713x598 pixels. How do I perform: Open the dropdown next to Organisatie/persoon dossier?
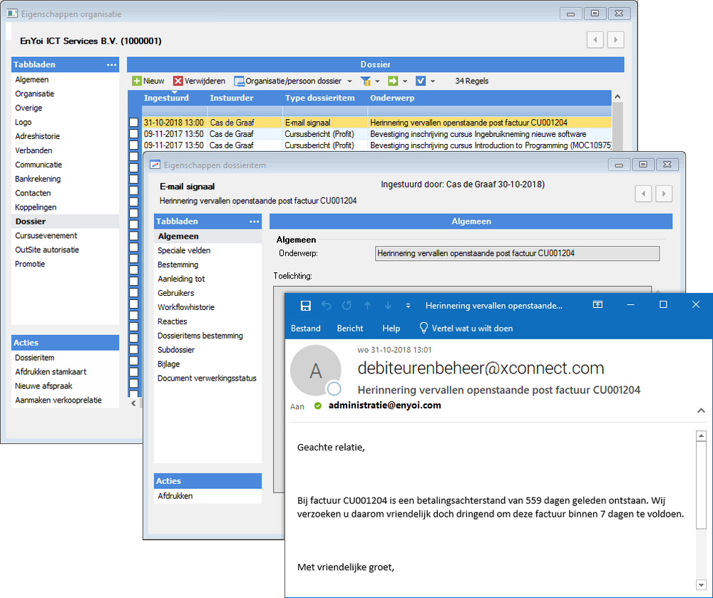(349, 81)
